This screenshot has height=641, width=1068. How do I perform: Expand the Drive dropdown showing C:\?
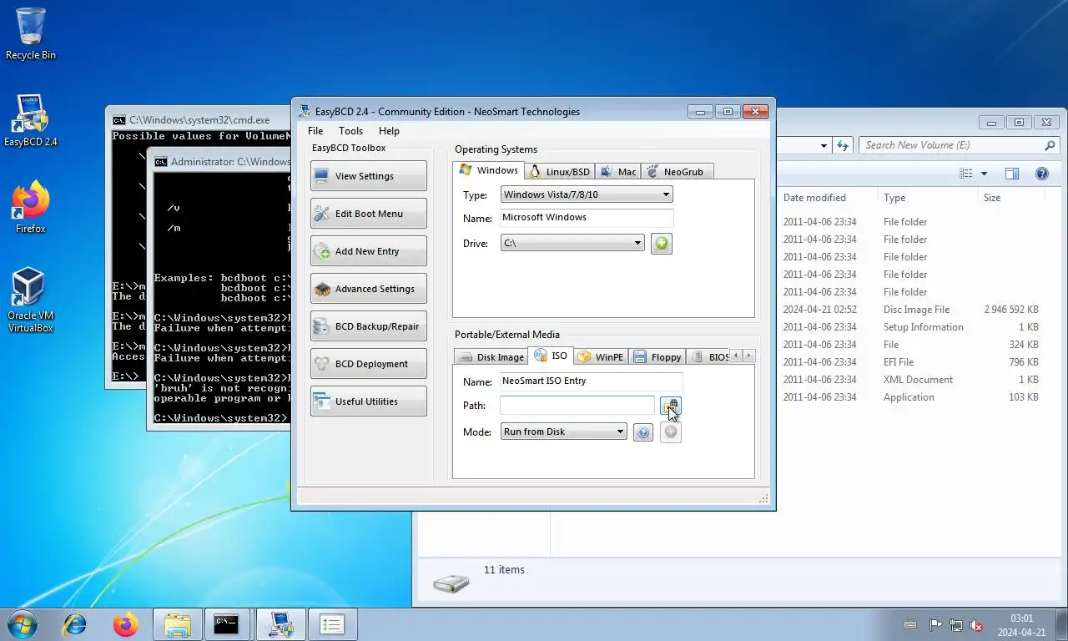click(572, 243)
